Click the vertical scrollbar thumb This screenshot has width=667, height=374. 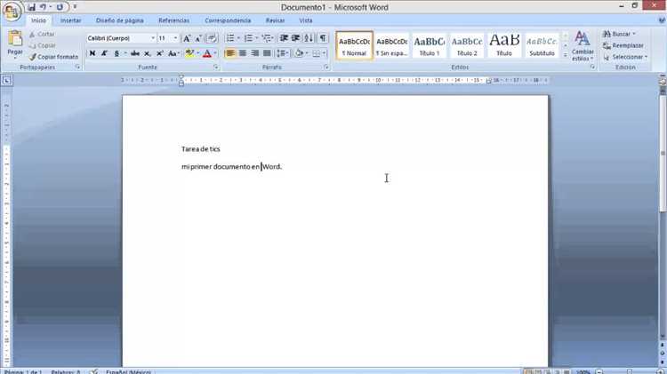coord(663,153)
